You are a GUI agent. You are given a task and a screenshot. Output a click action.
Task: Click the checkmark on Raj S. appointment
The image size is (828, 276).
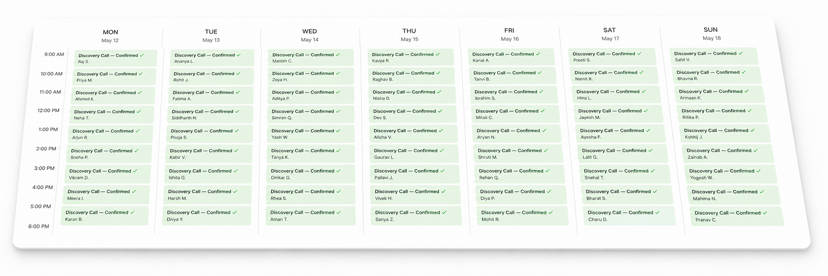[142, 55]
